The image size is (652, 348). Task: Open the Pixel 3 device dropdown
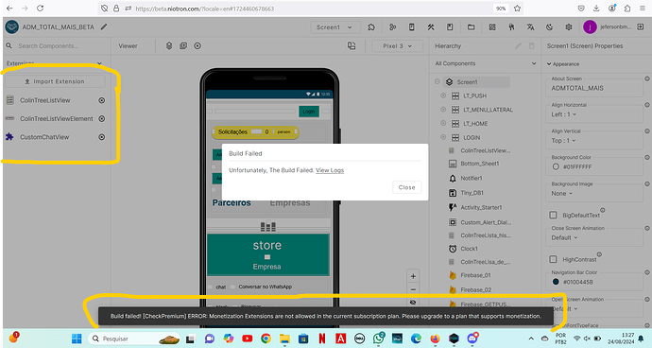[397, 45]
